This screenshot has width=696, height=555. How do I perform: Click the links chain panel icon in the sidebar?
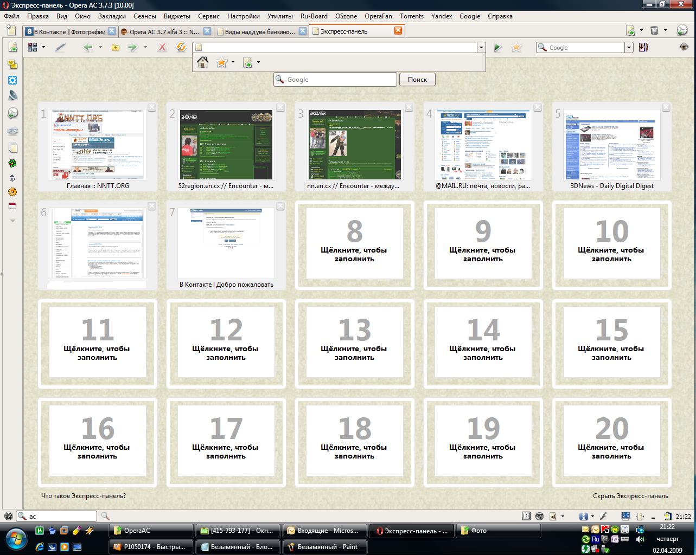tap(12, 131)
